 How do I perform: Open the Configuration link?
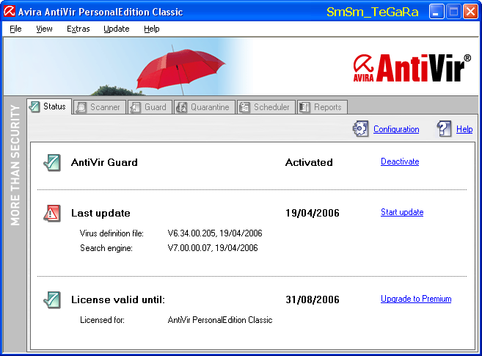click(396, 129)
